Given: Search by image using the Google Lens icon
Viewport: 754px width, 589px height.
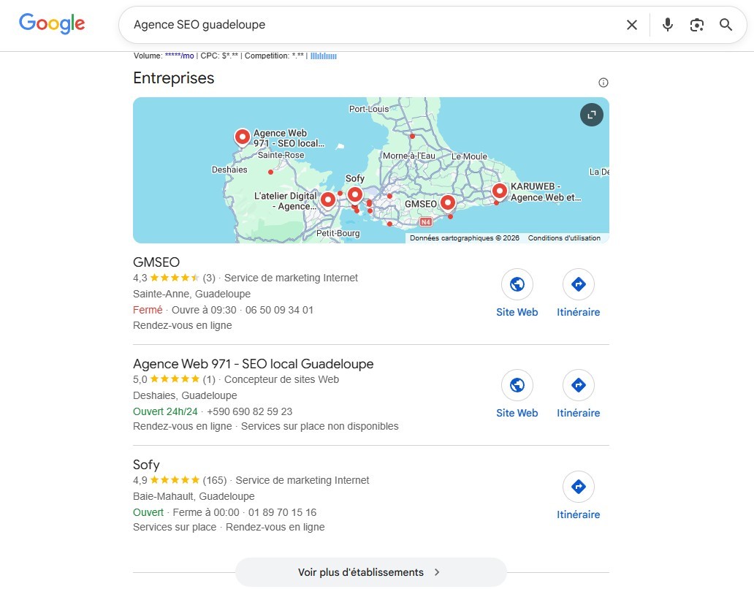Looking at the screenshot, I should 696,24.
